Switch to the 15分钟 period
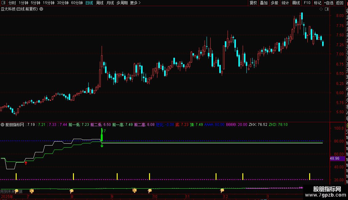 click(x=49, y=3)
